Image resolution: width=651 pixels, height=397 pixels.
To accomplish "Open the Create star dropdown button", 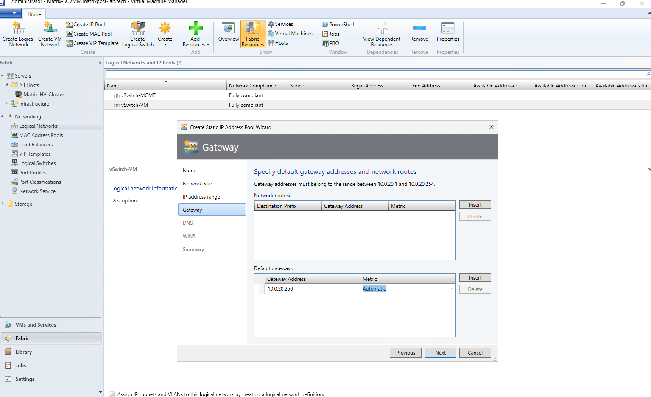I will pos(165,34).
